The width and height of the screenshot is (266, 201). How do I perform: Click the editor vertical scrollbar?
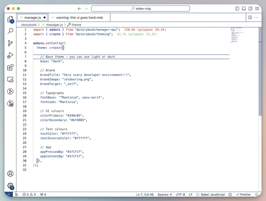(x=260, y=71)
